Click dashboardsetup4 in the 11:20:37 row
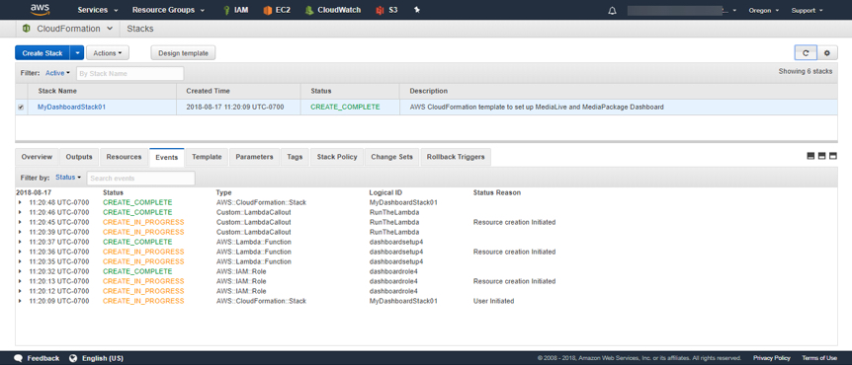Viewport: 852px width, 365px height. 396,242
